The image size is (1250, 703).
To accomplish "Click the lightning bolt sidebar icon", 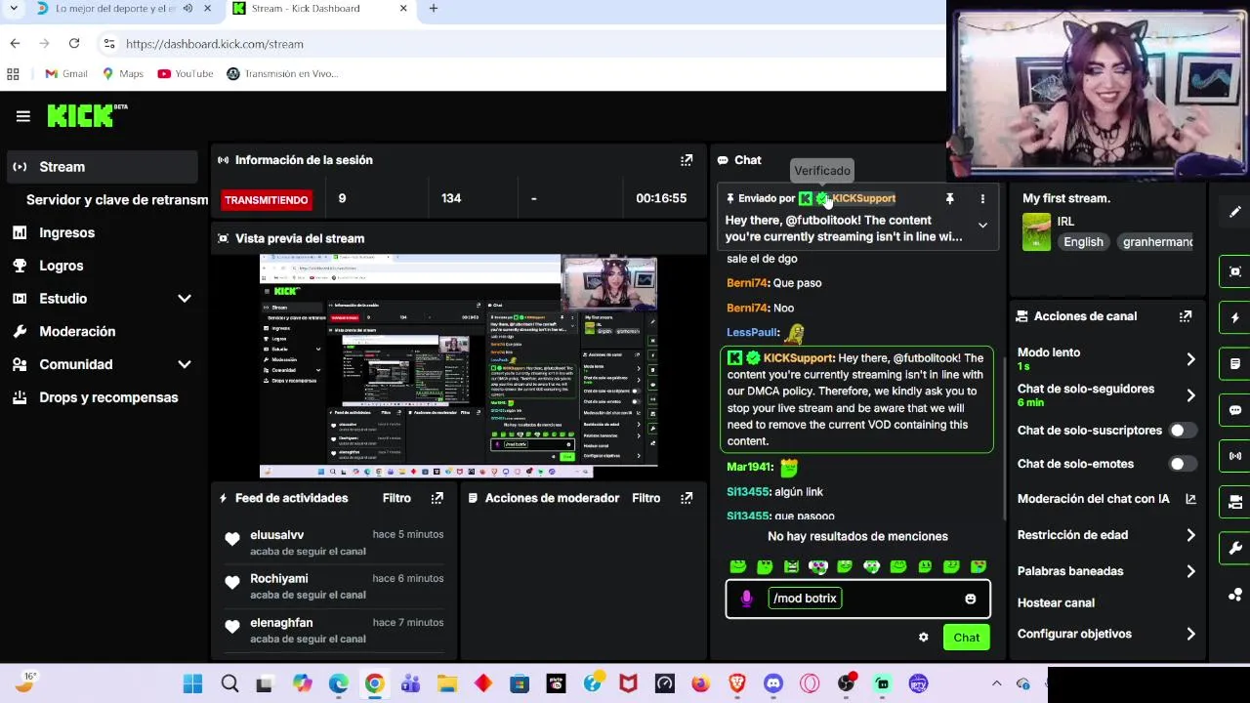I will pyautogui.click(x=1235, y=317).
